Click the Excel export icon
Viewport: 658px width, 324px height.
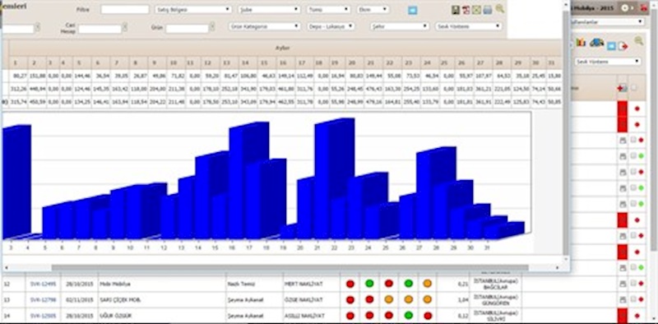pos(476,10)
